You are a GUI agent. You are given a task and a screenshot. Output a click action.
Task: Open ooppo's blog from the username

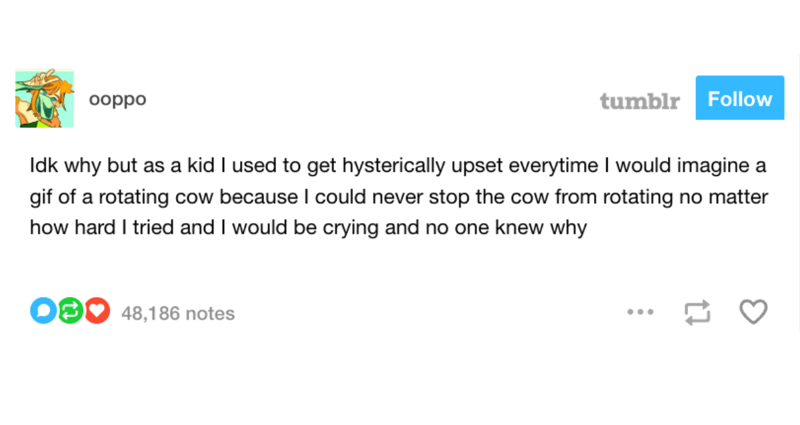(x=117, y=99)
